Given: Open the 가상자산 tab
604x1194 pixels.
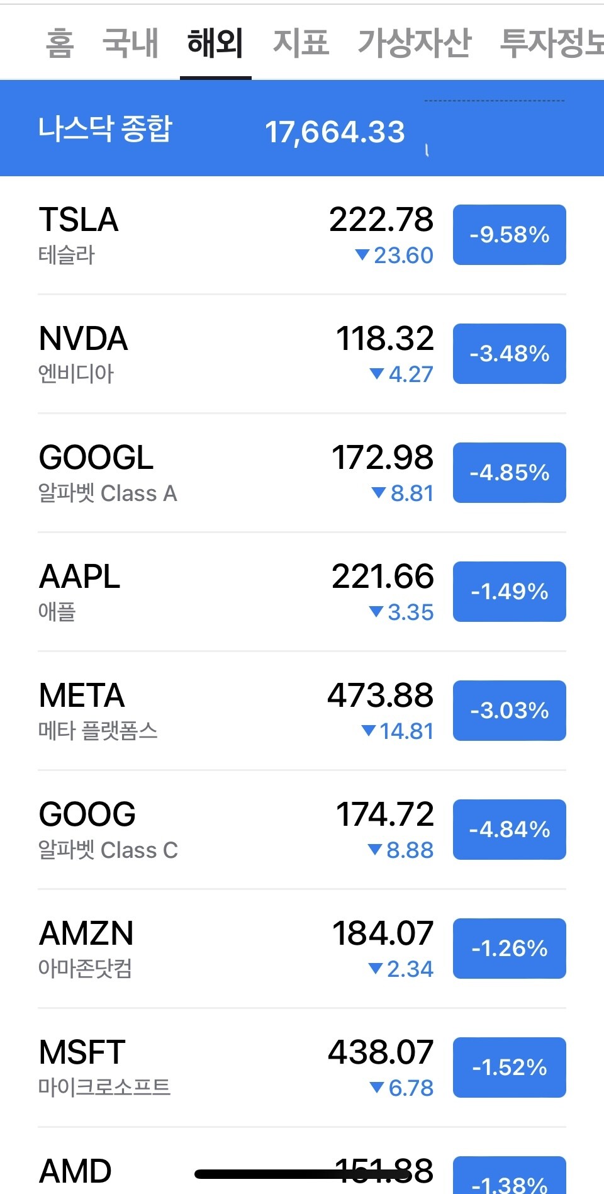Looking at the screenshot, I should point(414,43).
